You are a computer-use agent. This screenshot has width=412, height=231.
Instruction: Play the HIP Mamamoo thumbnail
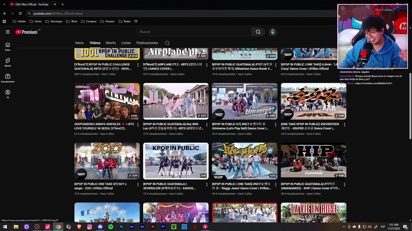tap(314, 161)
